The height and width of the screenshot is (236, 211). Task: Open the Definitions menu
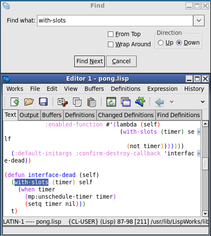click(126, 89)
